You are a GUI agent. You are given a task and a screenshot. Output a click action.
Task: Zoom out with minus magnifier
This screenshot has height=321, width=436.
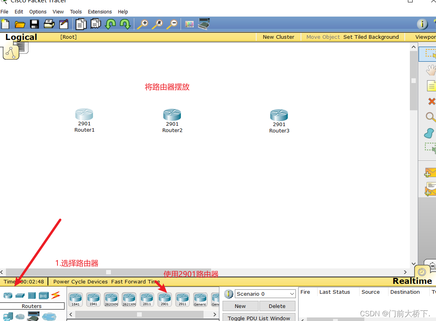[x=172, y=24]
